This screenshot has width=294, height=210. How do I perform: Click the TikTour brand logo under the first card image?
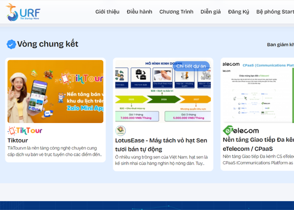click(25, 131)
